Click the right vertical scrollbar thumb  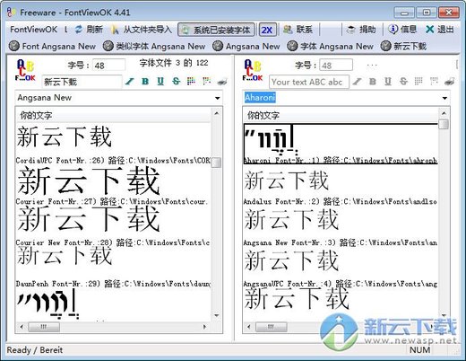tap(444, 124)
